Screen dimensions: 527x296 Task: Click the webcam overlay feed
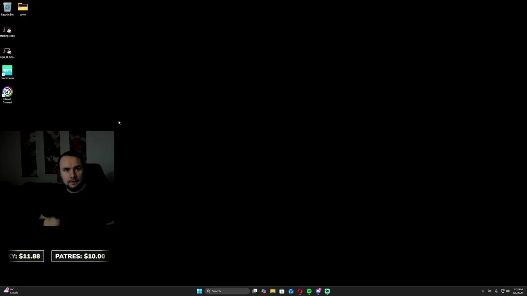(x=57, y=179)
